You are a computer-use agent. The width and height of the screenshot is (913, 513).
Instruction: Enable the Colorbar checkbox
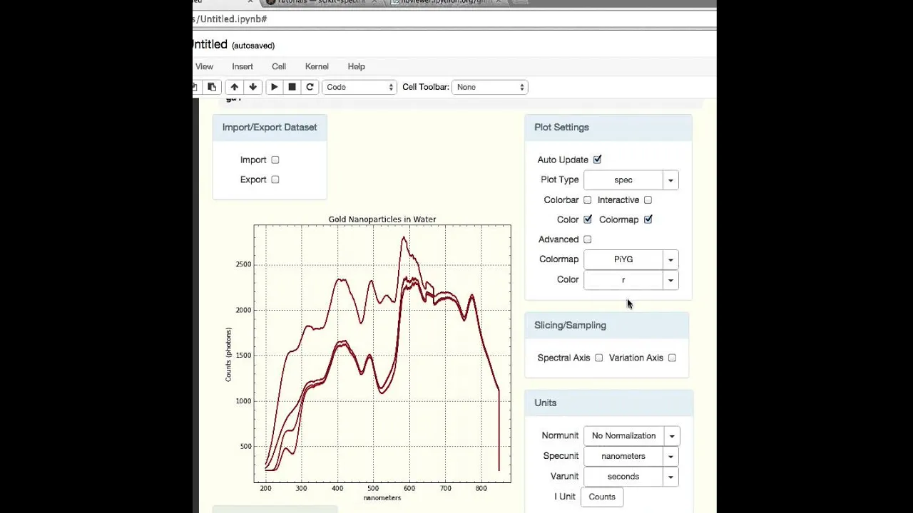pos(587,200)
